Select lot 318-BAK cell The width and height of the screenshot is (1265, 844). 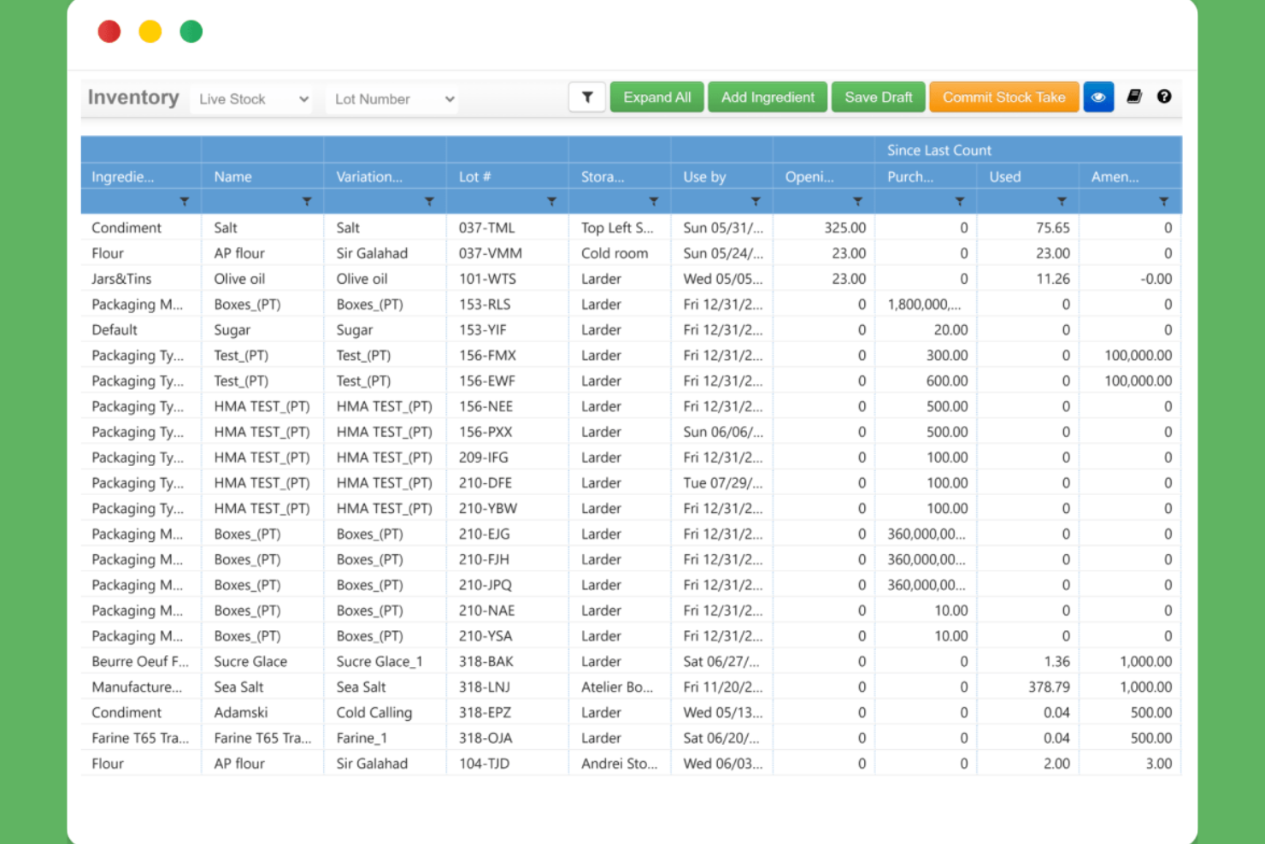click(507, 661)
